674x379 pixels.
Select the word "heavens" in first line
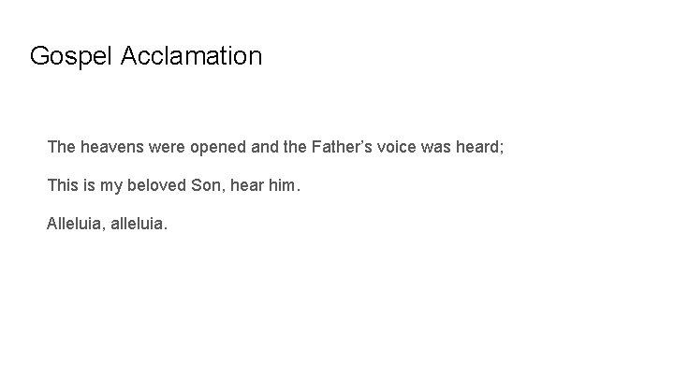point(111,147)
